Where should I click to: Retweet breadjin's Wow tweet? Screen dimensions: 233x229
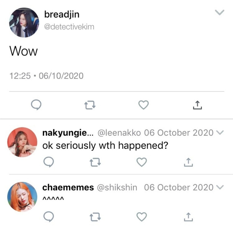[x=90, y=105]
